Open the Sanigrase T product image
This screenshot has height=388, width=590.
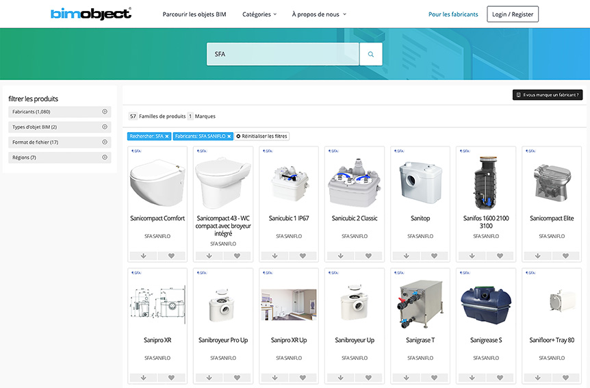tap(420, 304)
